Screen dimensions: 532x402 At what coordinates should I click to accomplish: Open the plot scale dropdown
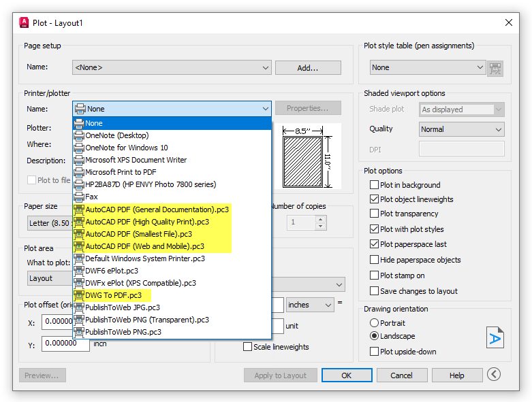(x=309, y=284)
